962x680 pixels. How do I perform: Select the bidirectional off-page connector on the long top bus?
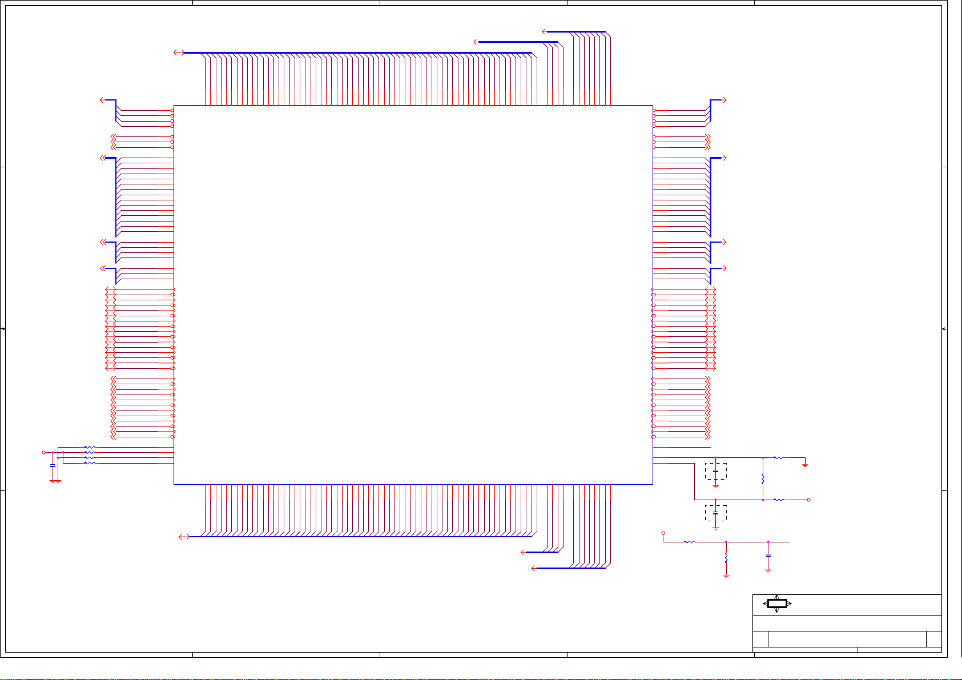(x=179, y=53)
